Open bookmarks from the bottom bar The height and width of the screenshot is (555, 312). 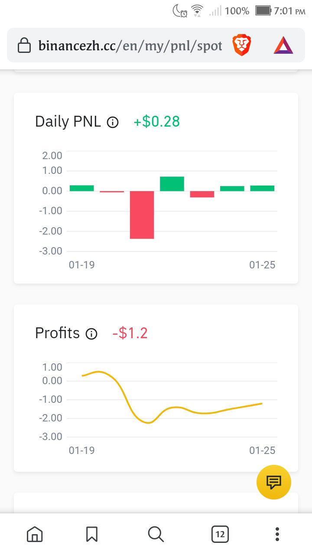(92, 534)
